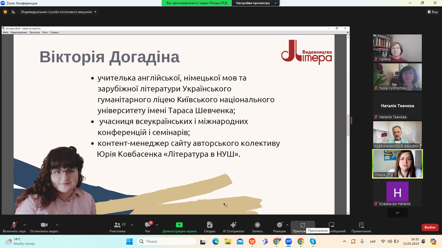
Task: Show more participants with down chevron
Action: [x=397, y=212]
